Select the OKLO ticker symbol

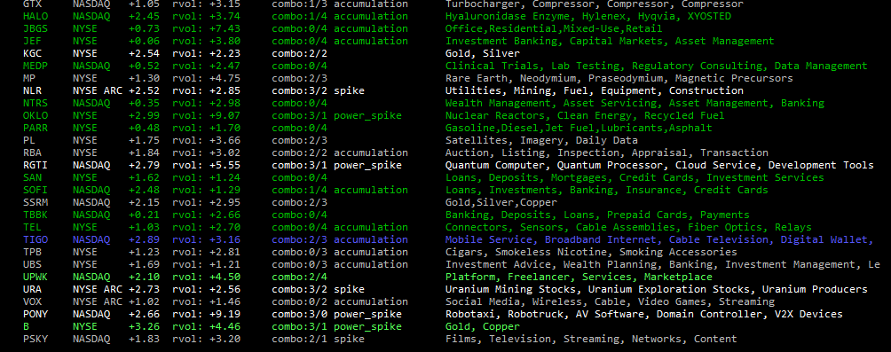(x=35, y=116)
